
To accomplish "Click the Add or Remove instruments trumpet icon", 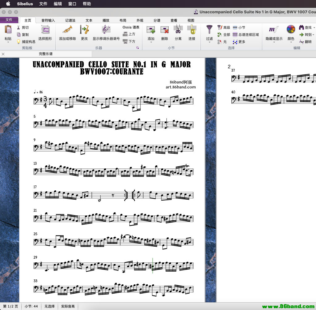I will click(x=67, y=30).
